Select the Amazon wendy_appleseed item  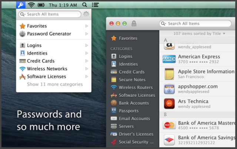coord(197,47)
